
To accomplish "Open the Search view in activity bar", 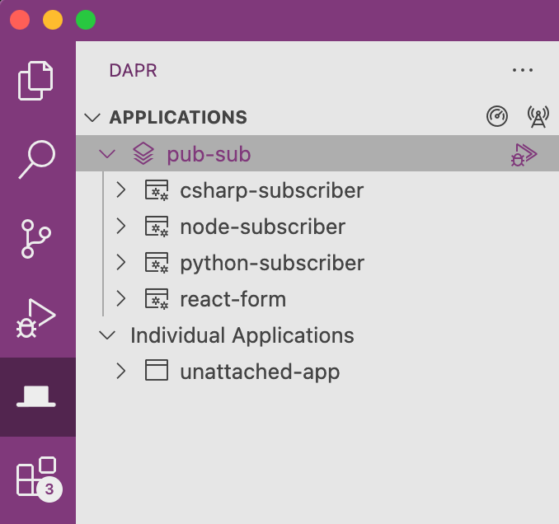I will coord(37,159).
